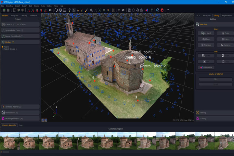The width and height of the screenshot is (234, 156).
Task: Click the undo arrow icon
Action: click(119, 10)
